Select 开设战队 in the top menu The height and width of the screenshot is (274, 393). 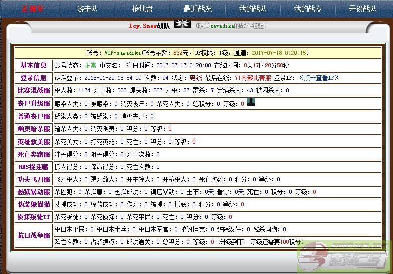click(x=363, y=9)
